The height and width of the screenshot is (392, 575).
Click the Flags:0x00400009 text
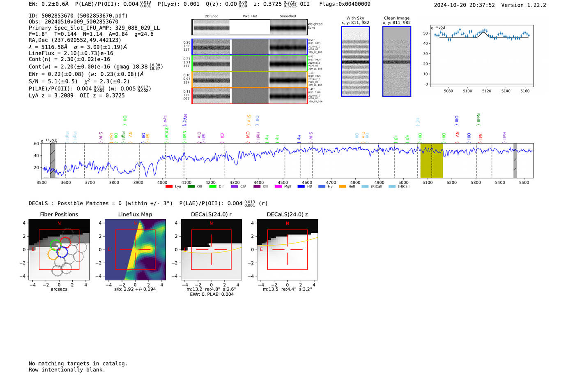(x=345, y=4)
